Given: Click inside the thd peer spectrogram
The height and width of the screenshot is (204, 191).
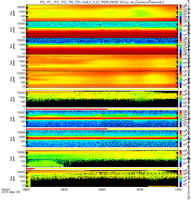Looking at the screenshot, I should 102,62.
